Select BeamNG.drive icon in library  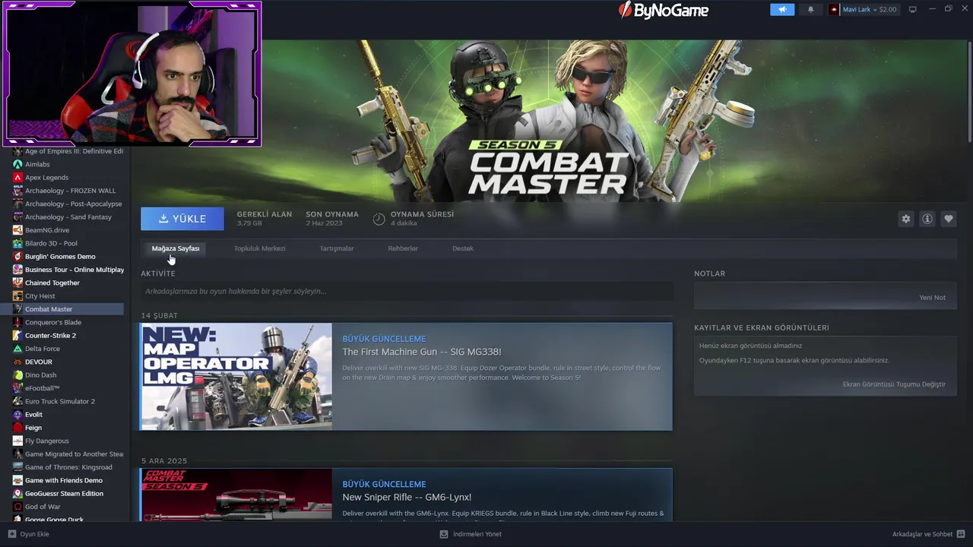coord(17,230)
